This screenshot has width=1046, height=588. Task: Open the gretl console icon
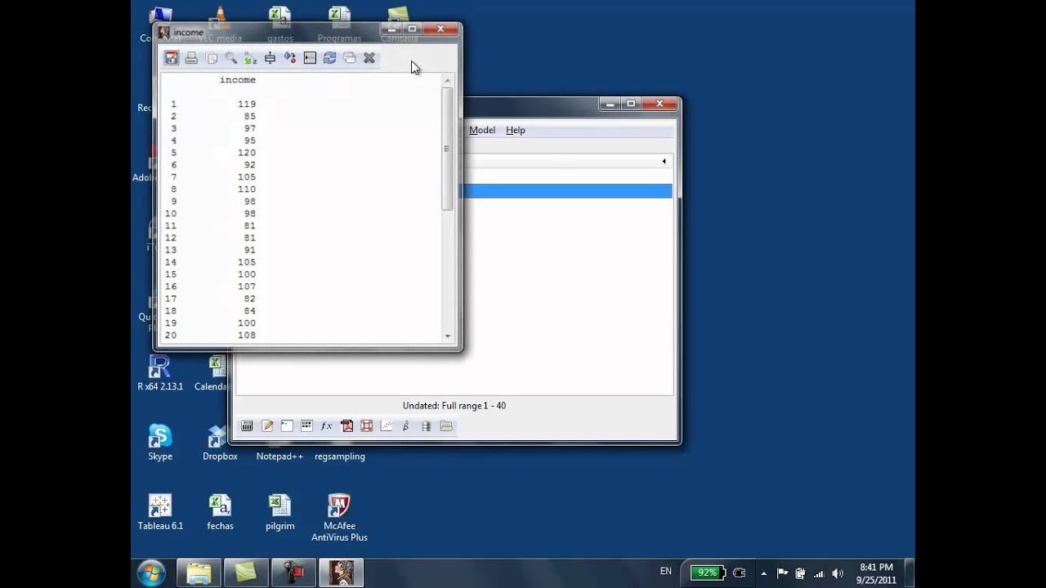click(287, 425)
